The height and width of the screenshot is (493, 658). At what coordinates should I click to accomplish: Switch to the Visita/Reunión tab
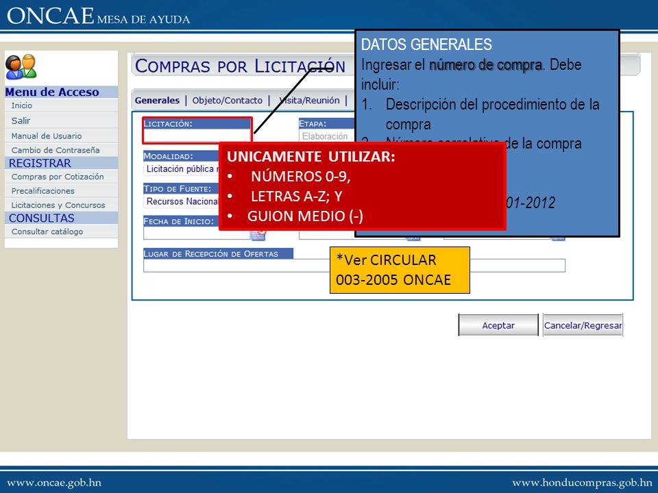310,100
